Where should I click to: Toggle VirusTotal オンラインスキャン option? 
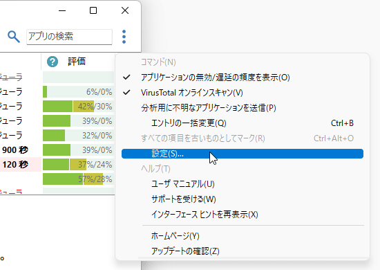(x=243, y=93)
